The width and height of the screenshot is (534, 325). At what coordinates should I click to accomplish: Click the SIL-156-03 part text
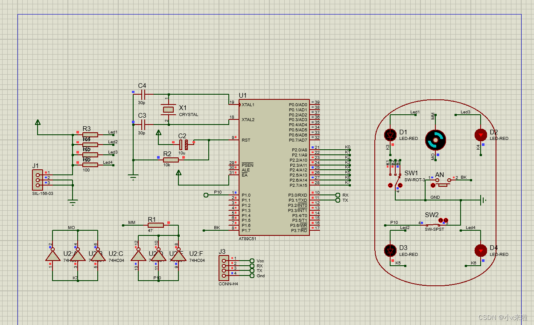coord(43,193)
